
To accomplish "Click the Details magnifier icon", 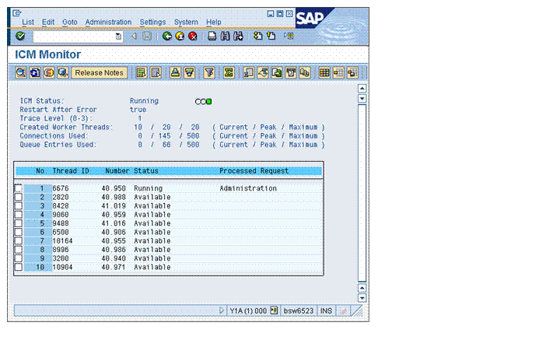I will pos(21,73).
